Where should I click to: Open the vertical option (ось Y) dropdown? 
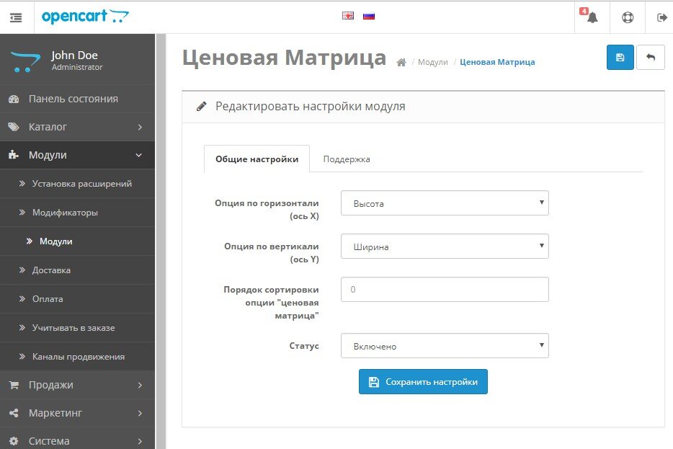(x=445, y=246)
